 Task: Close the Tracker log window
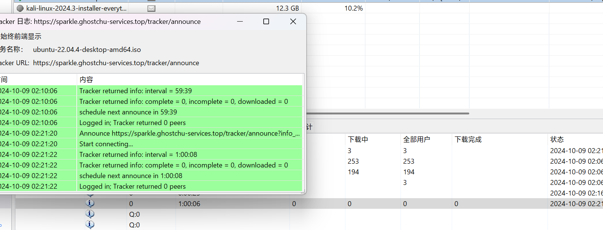[x=293, y=22]
